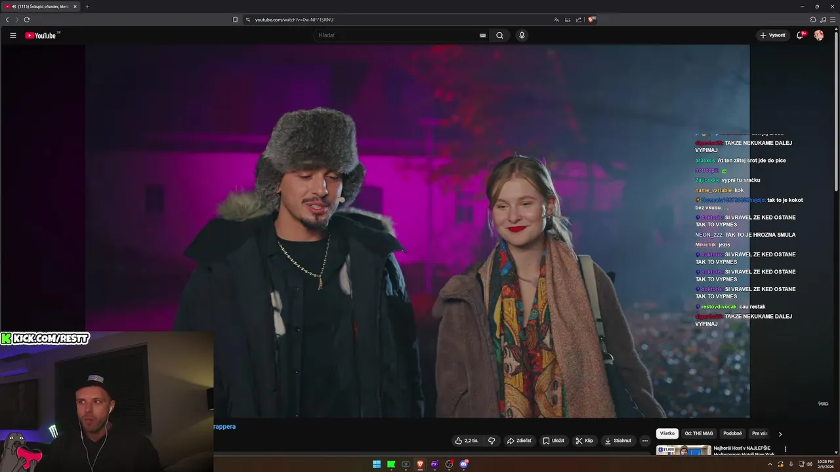Like the video with 2,2 tis. thumbs up
The width and height of the screenshot is (840, 472).
(467, 441)
